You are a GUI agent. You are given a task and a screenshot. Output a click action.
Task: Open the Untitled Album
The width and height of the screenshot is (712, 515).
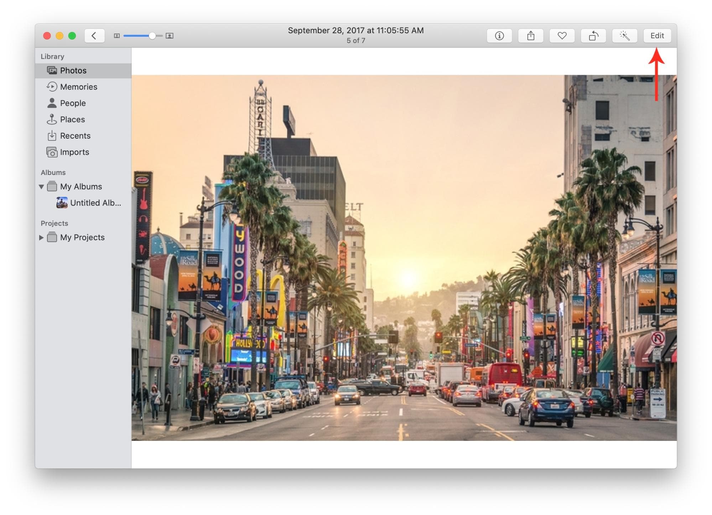[x=95, y=203]
